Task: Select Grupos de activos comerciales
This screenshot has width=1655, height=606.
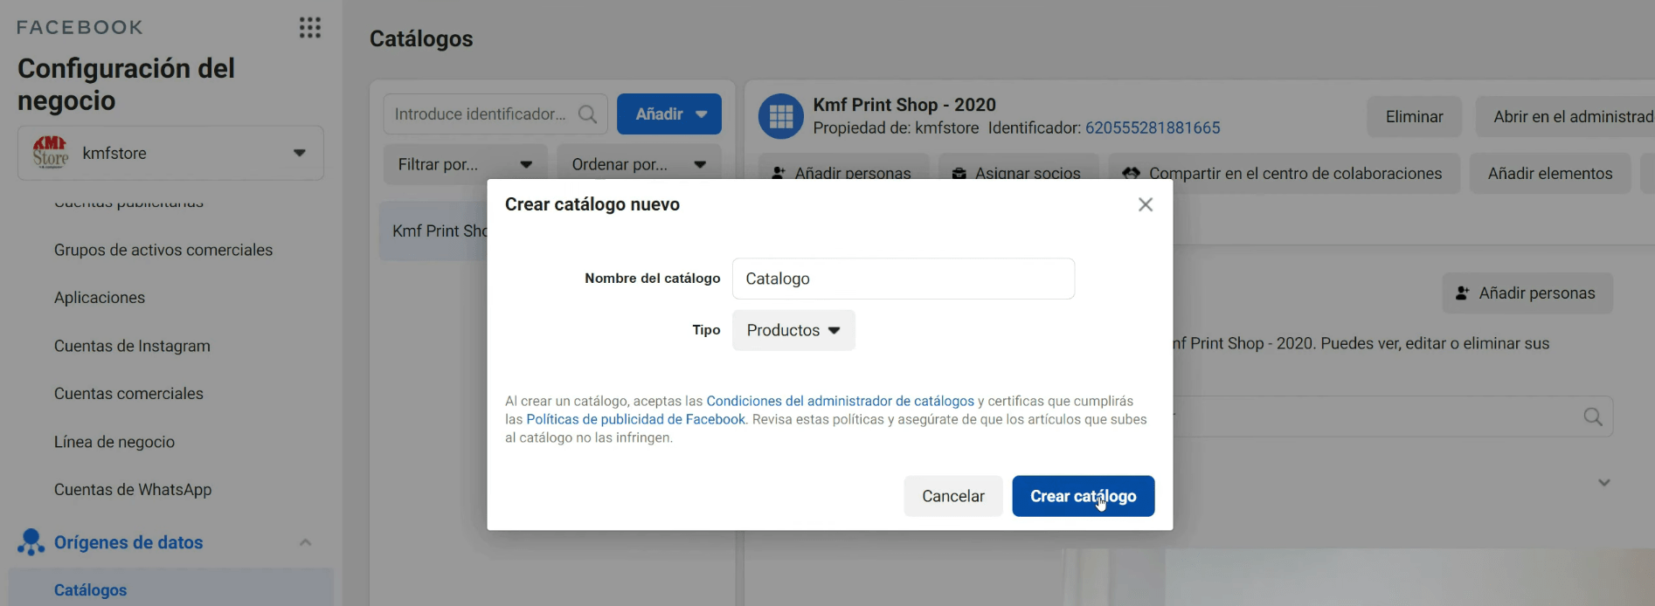Action: [163, 250]
